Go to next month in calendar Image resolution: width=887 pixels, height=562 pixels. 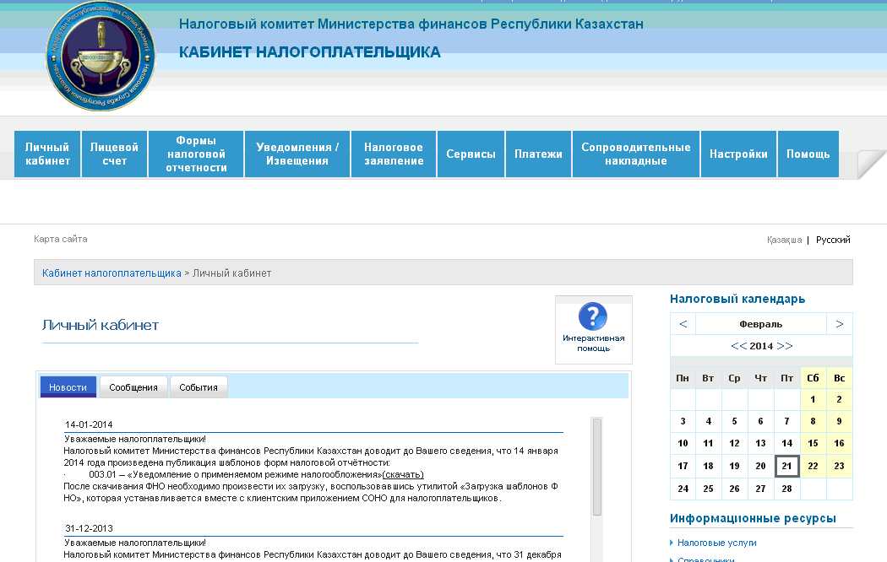[839, 324]
